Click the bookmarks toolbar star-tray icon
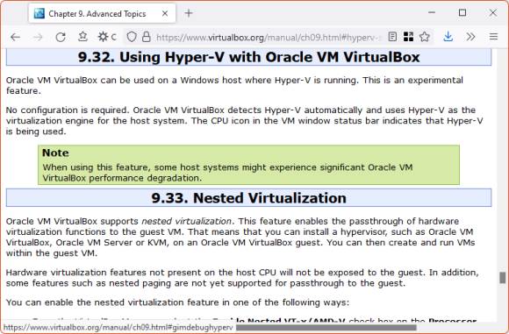 (x=82, y=37)
